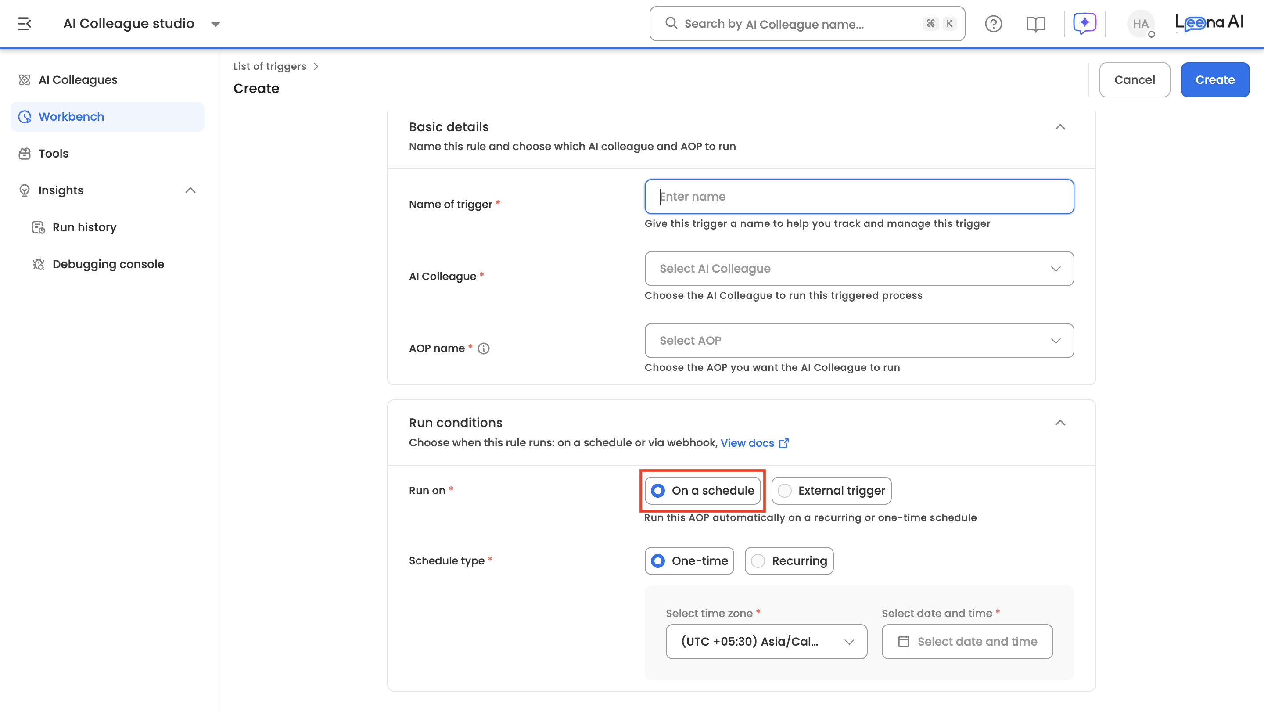Click the Leena AI logo

[1209, 22]
